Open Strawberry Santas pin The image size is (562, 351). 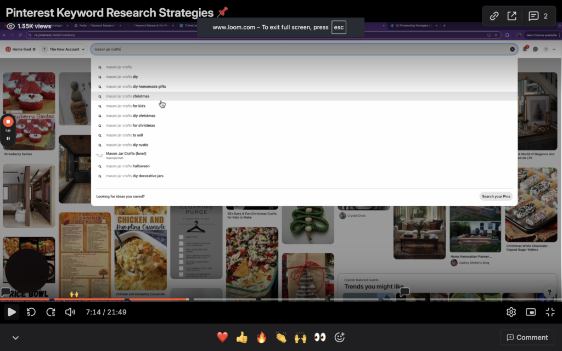pyautogui.click(x=29, y=111)
